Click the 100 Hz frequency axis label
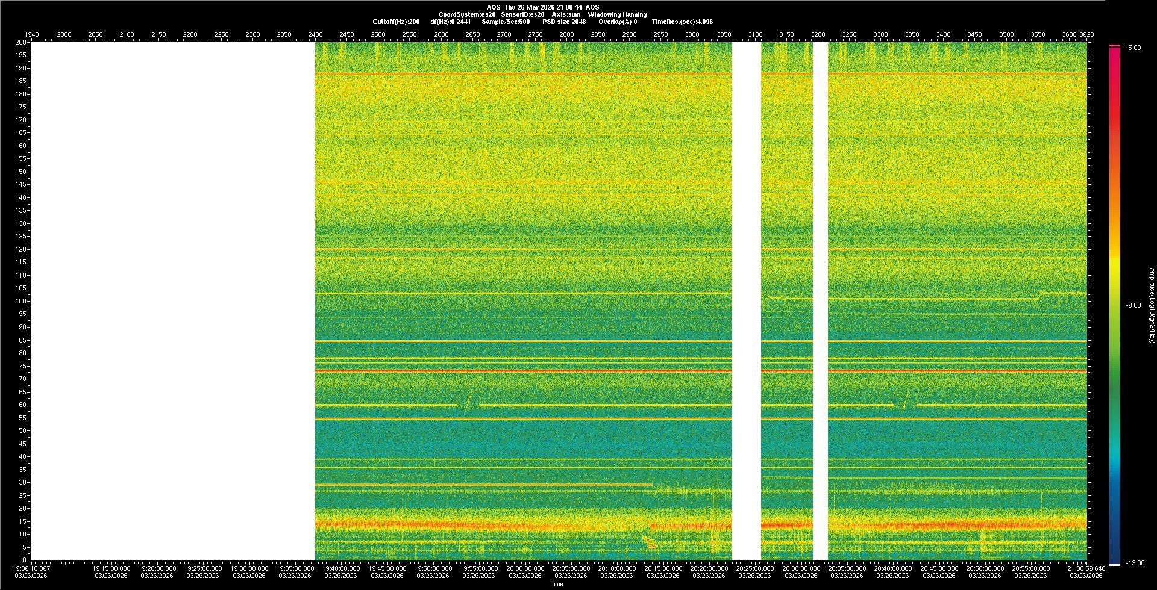 coord(21,301)
